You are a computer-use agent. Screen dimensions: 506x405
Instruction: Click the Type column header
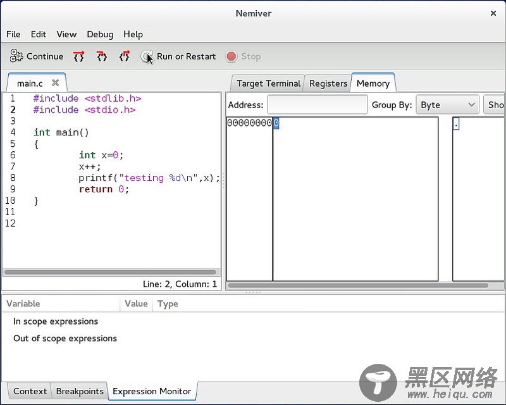coord(168,304)
